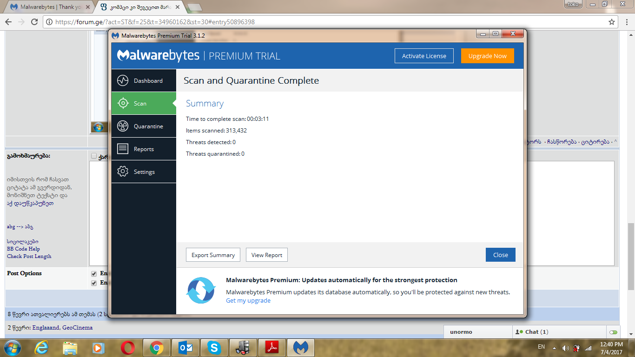The width and height of the screenshot is (635, 357).
Task: Click the Activate License button
Action: tap(424, 56)
